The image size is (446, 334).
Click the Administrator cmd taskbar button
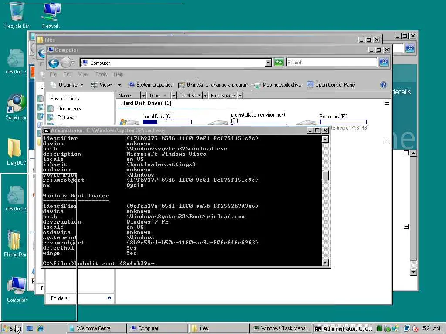coord(343,328)
